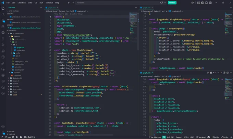The height and width of the screenshot is (139, 233).
Task: Open the Search view in activity bar
Action: [3, 14]
